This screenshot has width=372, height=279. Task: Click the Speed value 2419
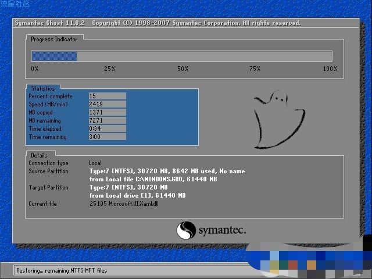click(108, 104)
